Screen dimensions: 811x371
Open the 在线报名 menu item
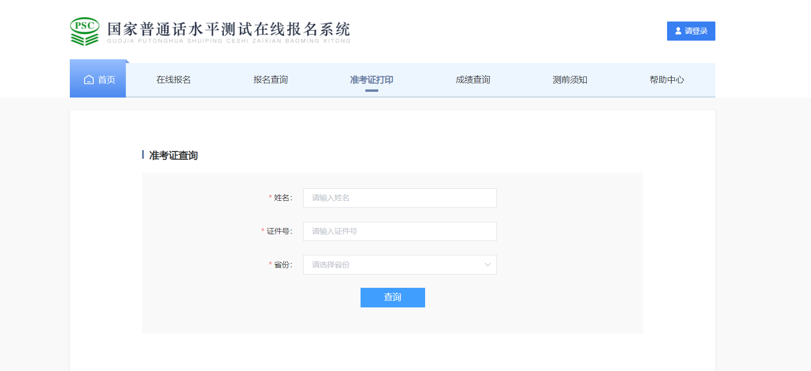(174, 80)
